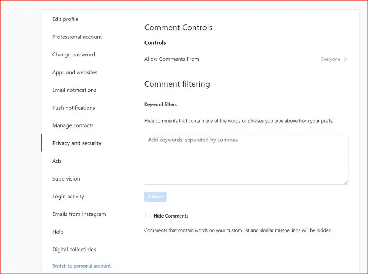Click the keyword filters text area

coord(246,159)
